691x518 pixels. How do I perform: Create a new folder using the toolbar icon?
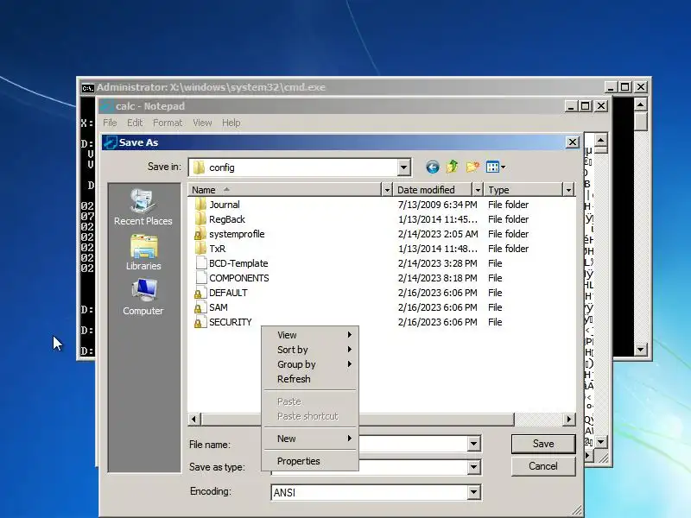[472, 167]
